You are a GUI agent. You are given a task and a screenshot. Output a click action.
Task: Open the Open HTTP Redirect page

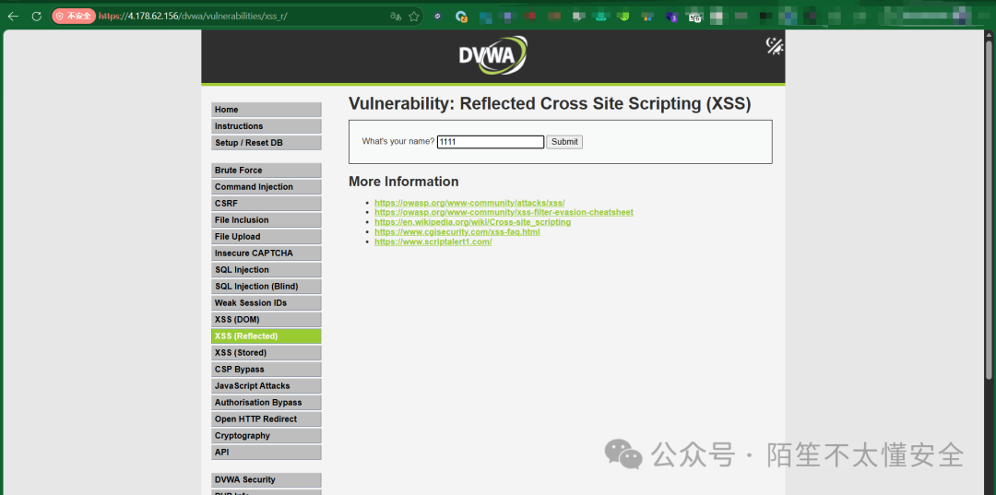(267, 418)
